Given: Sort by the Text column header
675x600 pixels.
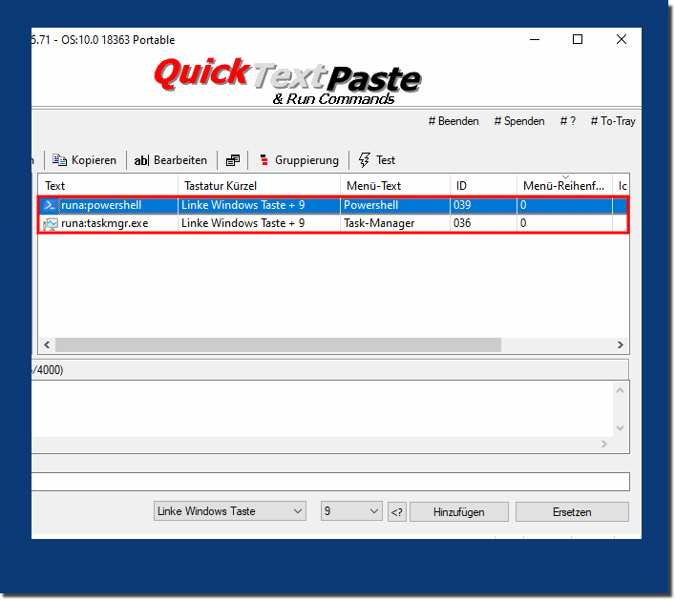Looking at the screenshot, I should point(108,186).
